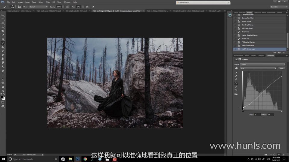Click the Auto button in Curves
This screenshot has width=289, height=162.
coord(282,68)
